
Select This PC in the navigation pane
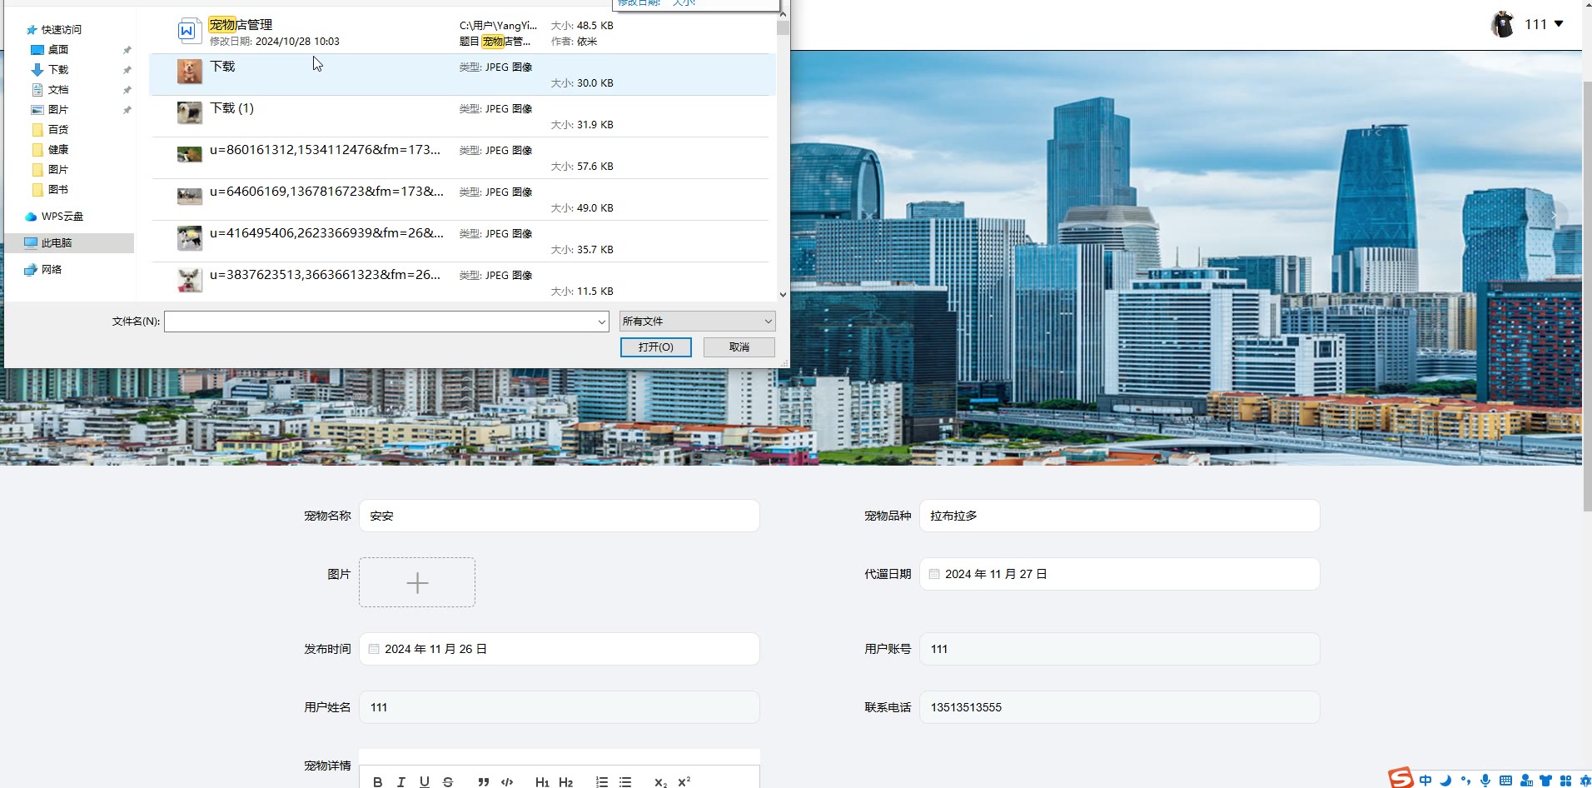(x=57, y=243)
